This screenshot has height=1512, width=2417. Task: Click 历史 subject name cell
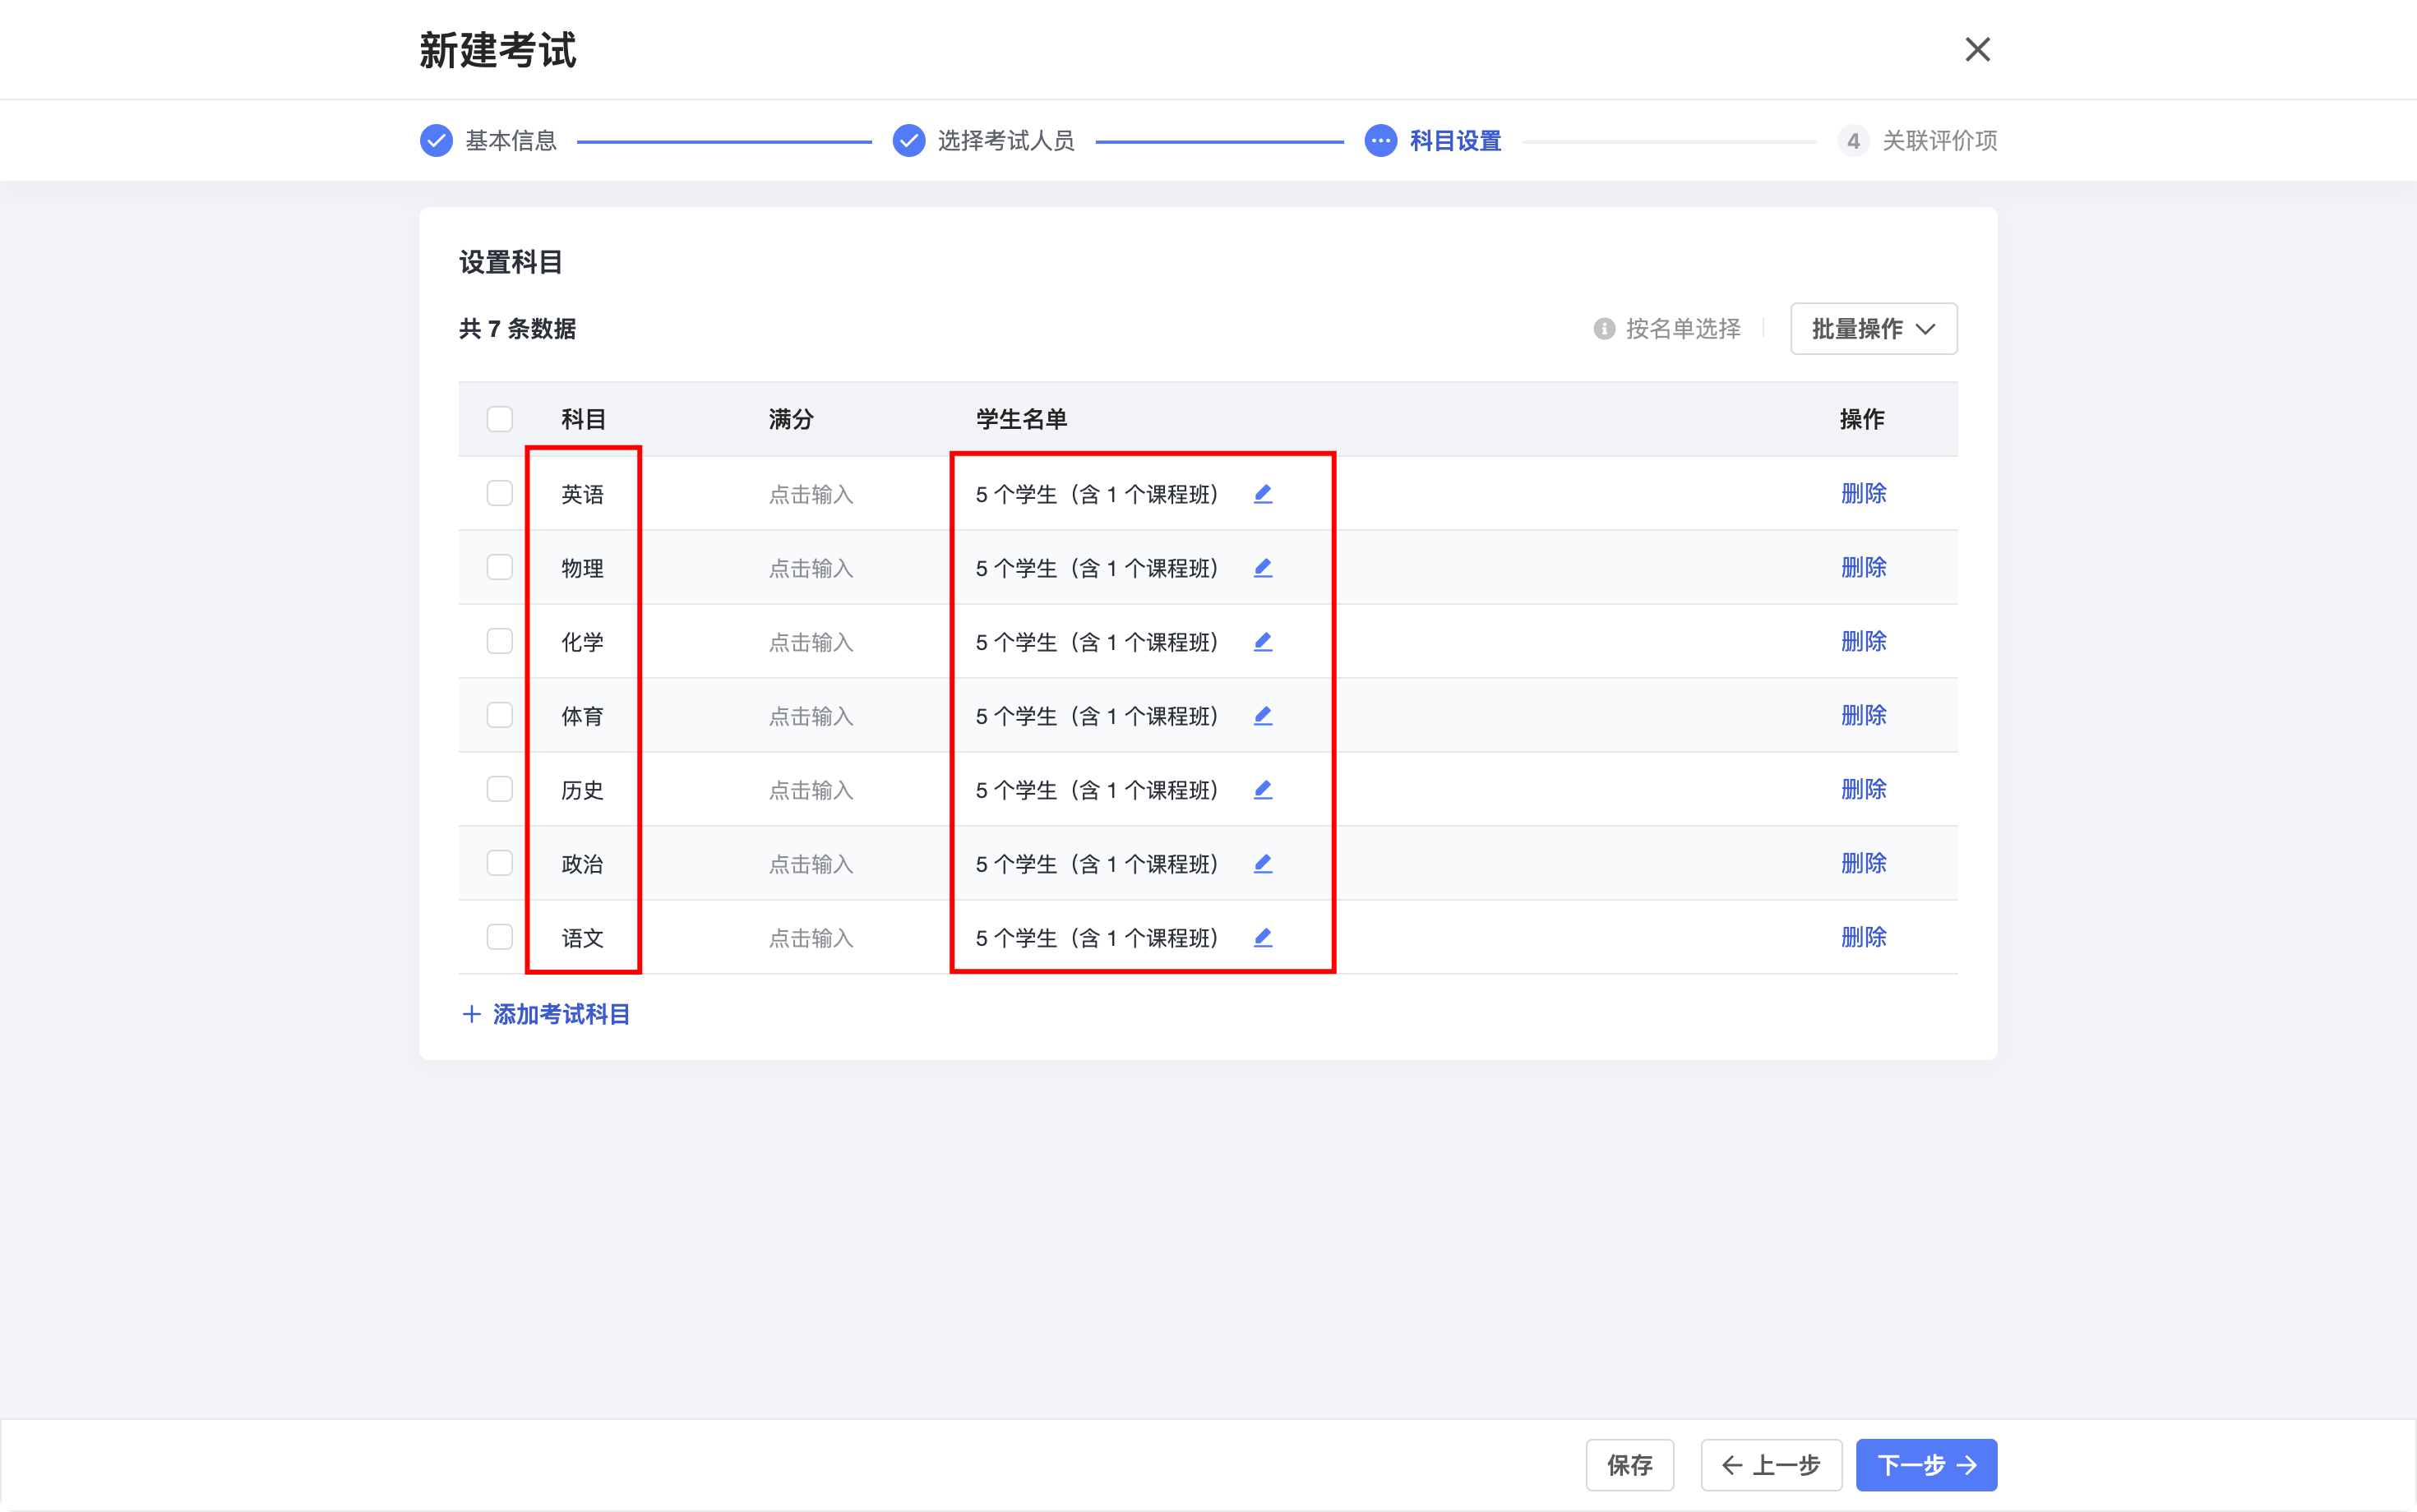click(x=582, y=790)
